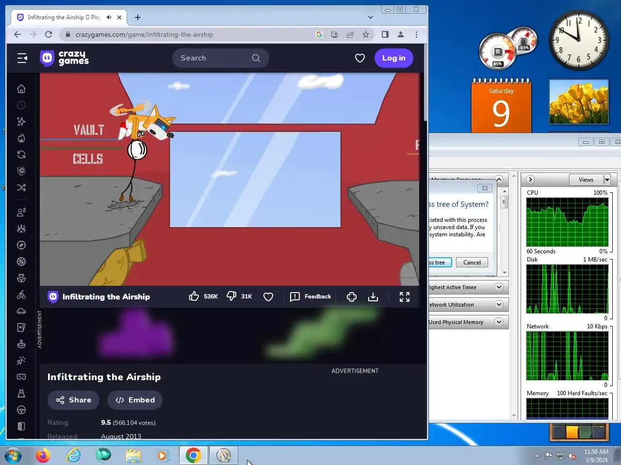621x465 pixels.
Task: Open Windows Explorer folder on taskbar
Action: pyautogui.click(x=133, y=456)
